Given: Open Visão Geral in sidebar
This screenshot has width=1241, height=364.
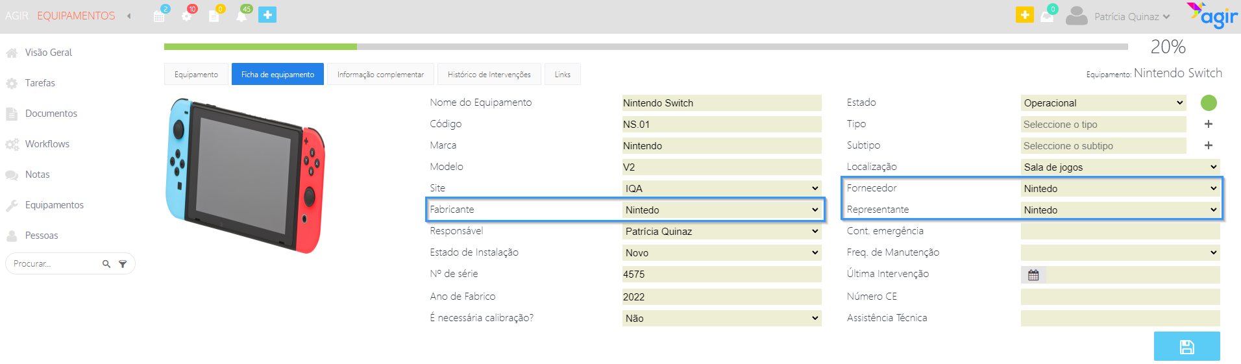Looking at the screenshot, I should (49, 53).
